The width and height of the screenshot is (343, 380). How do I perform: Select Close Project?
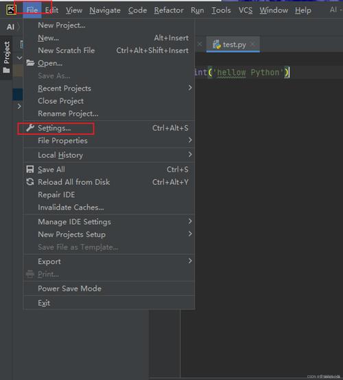(x=108, y=101)
